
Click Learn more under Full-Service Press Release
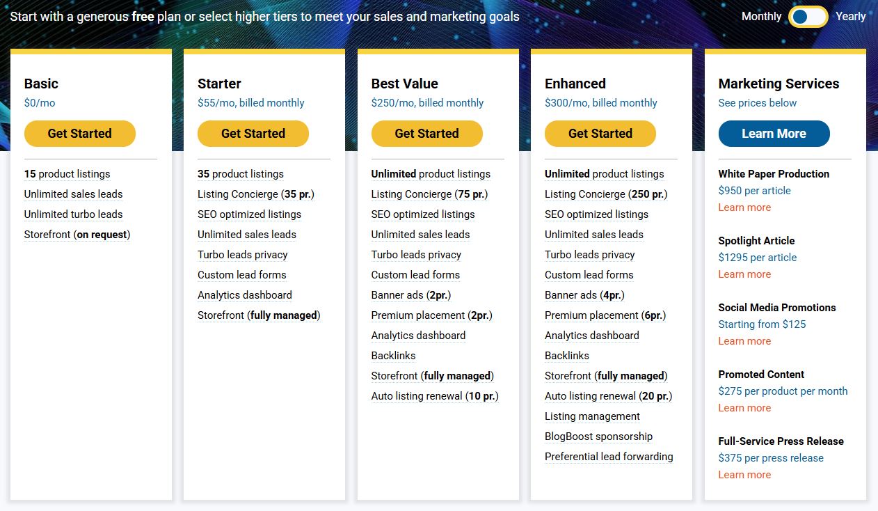pyautogui.click(x=744, y=475)
